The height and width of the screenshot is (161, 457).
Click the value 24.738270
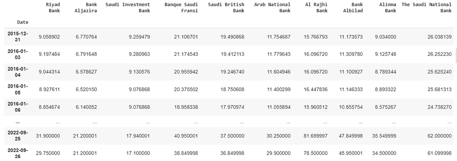click(x=439, y=107)
